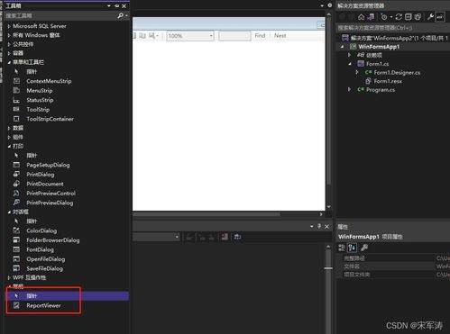Select PrintPreviewDialog in toolbox
Viewport: 450px width, 334px height.
tap(50, 203)
